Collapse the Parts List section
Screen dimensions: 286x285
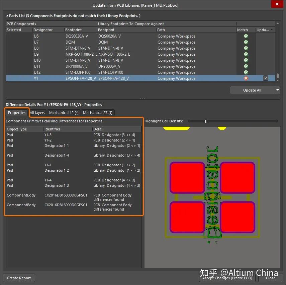click(7, 15)
